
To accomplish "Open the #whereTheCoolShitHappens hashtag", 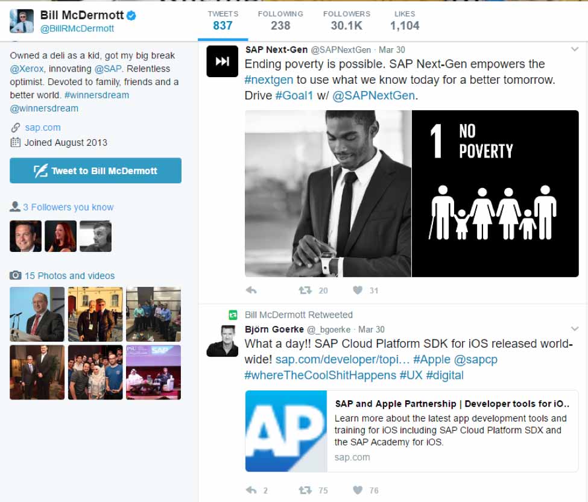I will [x=320, y=375].
